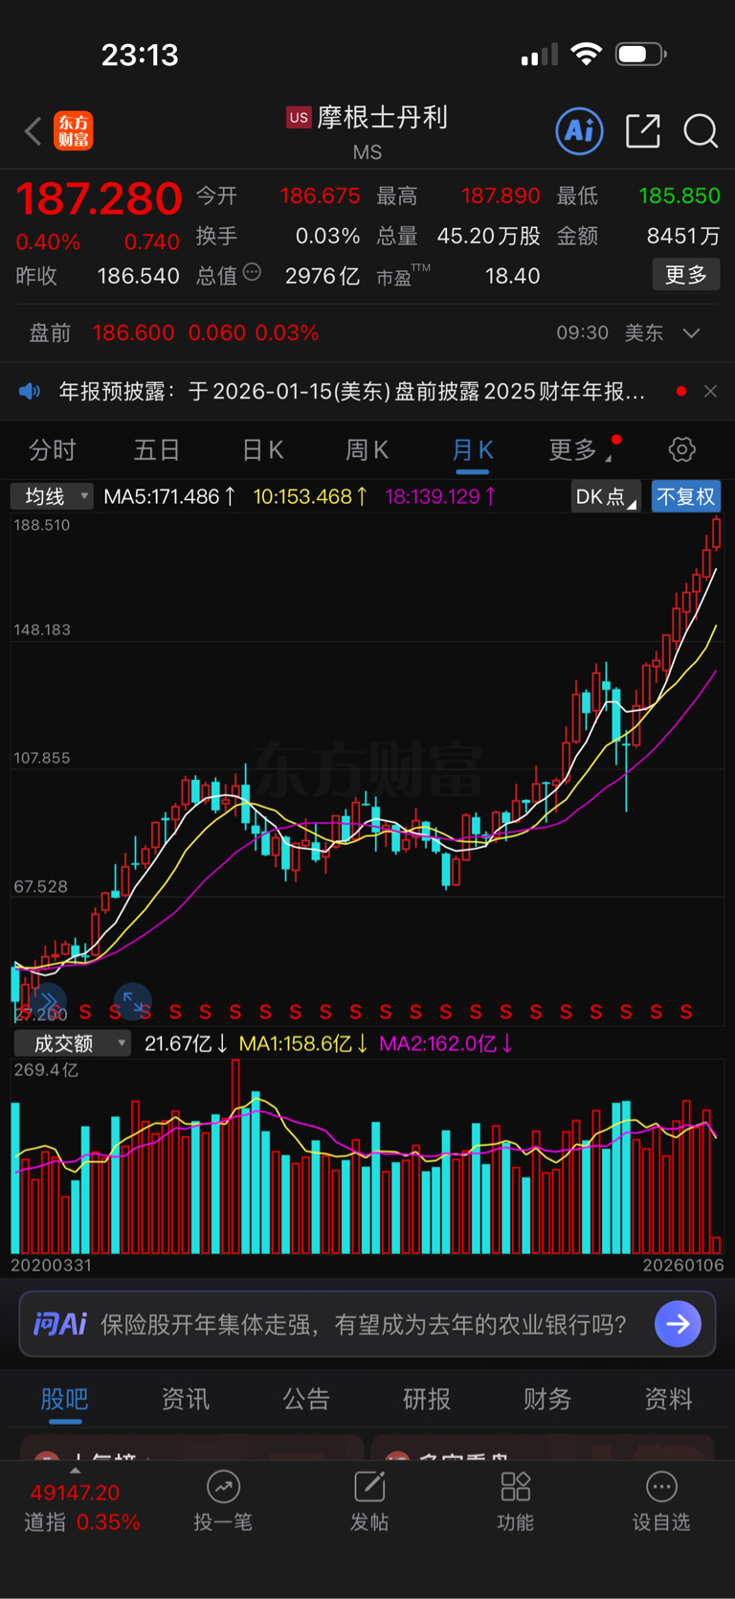Tap the 20200331 start date label

point(52,1265)
